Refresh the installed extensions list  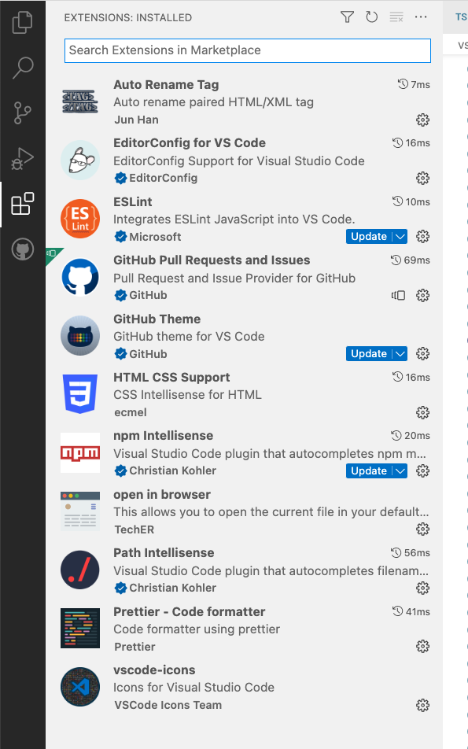pos(371,17)
